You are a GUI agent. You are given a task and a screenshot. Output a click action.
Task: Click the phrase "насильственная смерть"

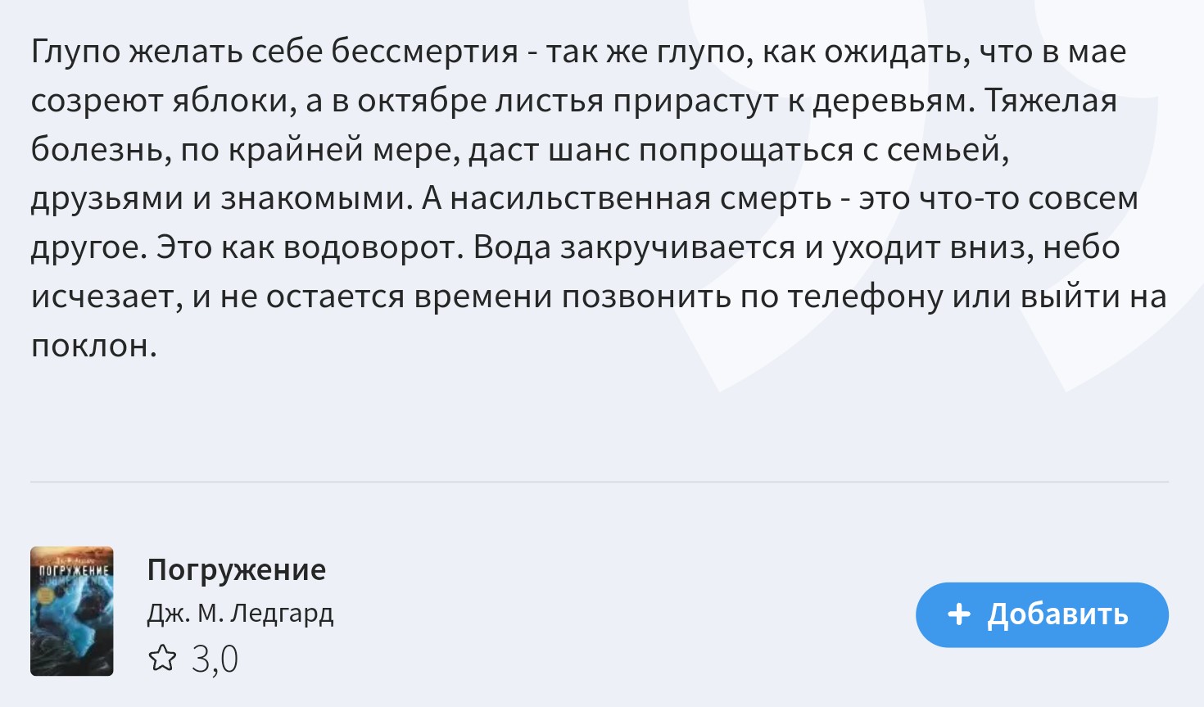[x=640, y=199]
